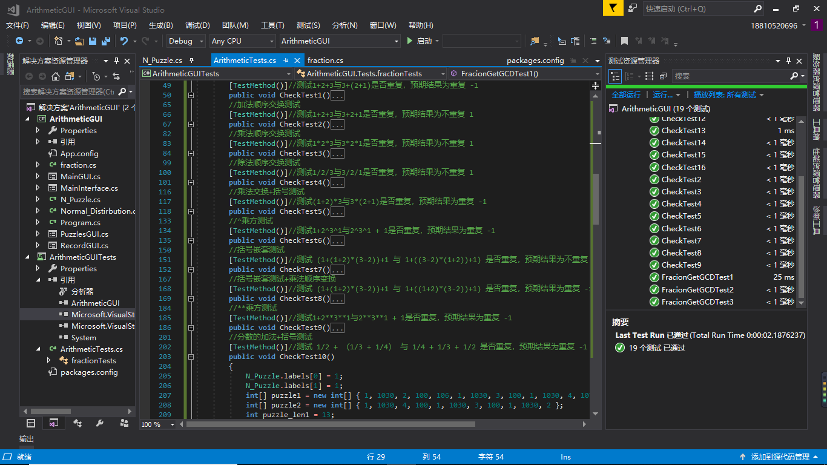827x465 pixels.
Task: Toggle a bookmark using the bookmark icon
Action: pyautogui.click(x=624, y=41)
